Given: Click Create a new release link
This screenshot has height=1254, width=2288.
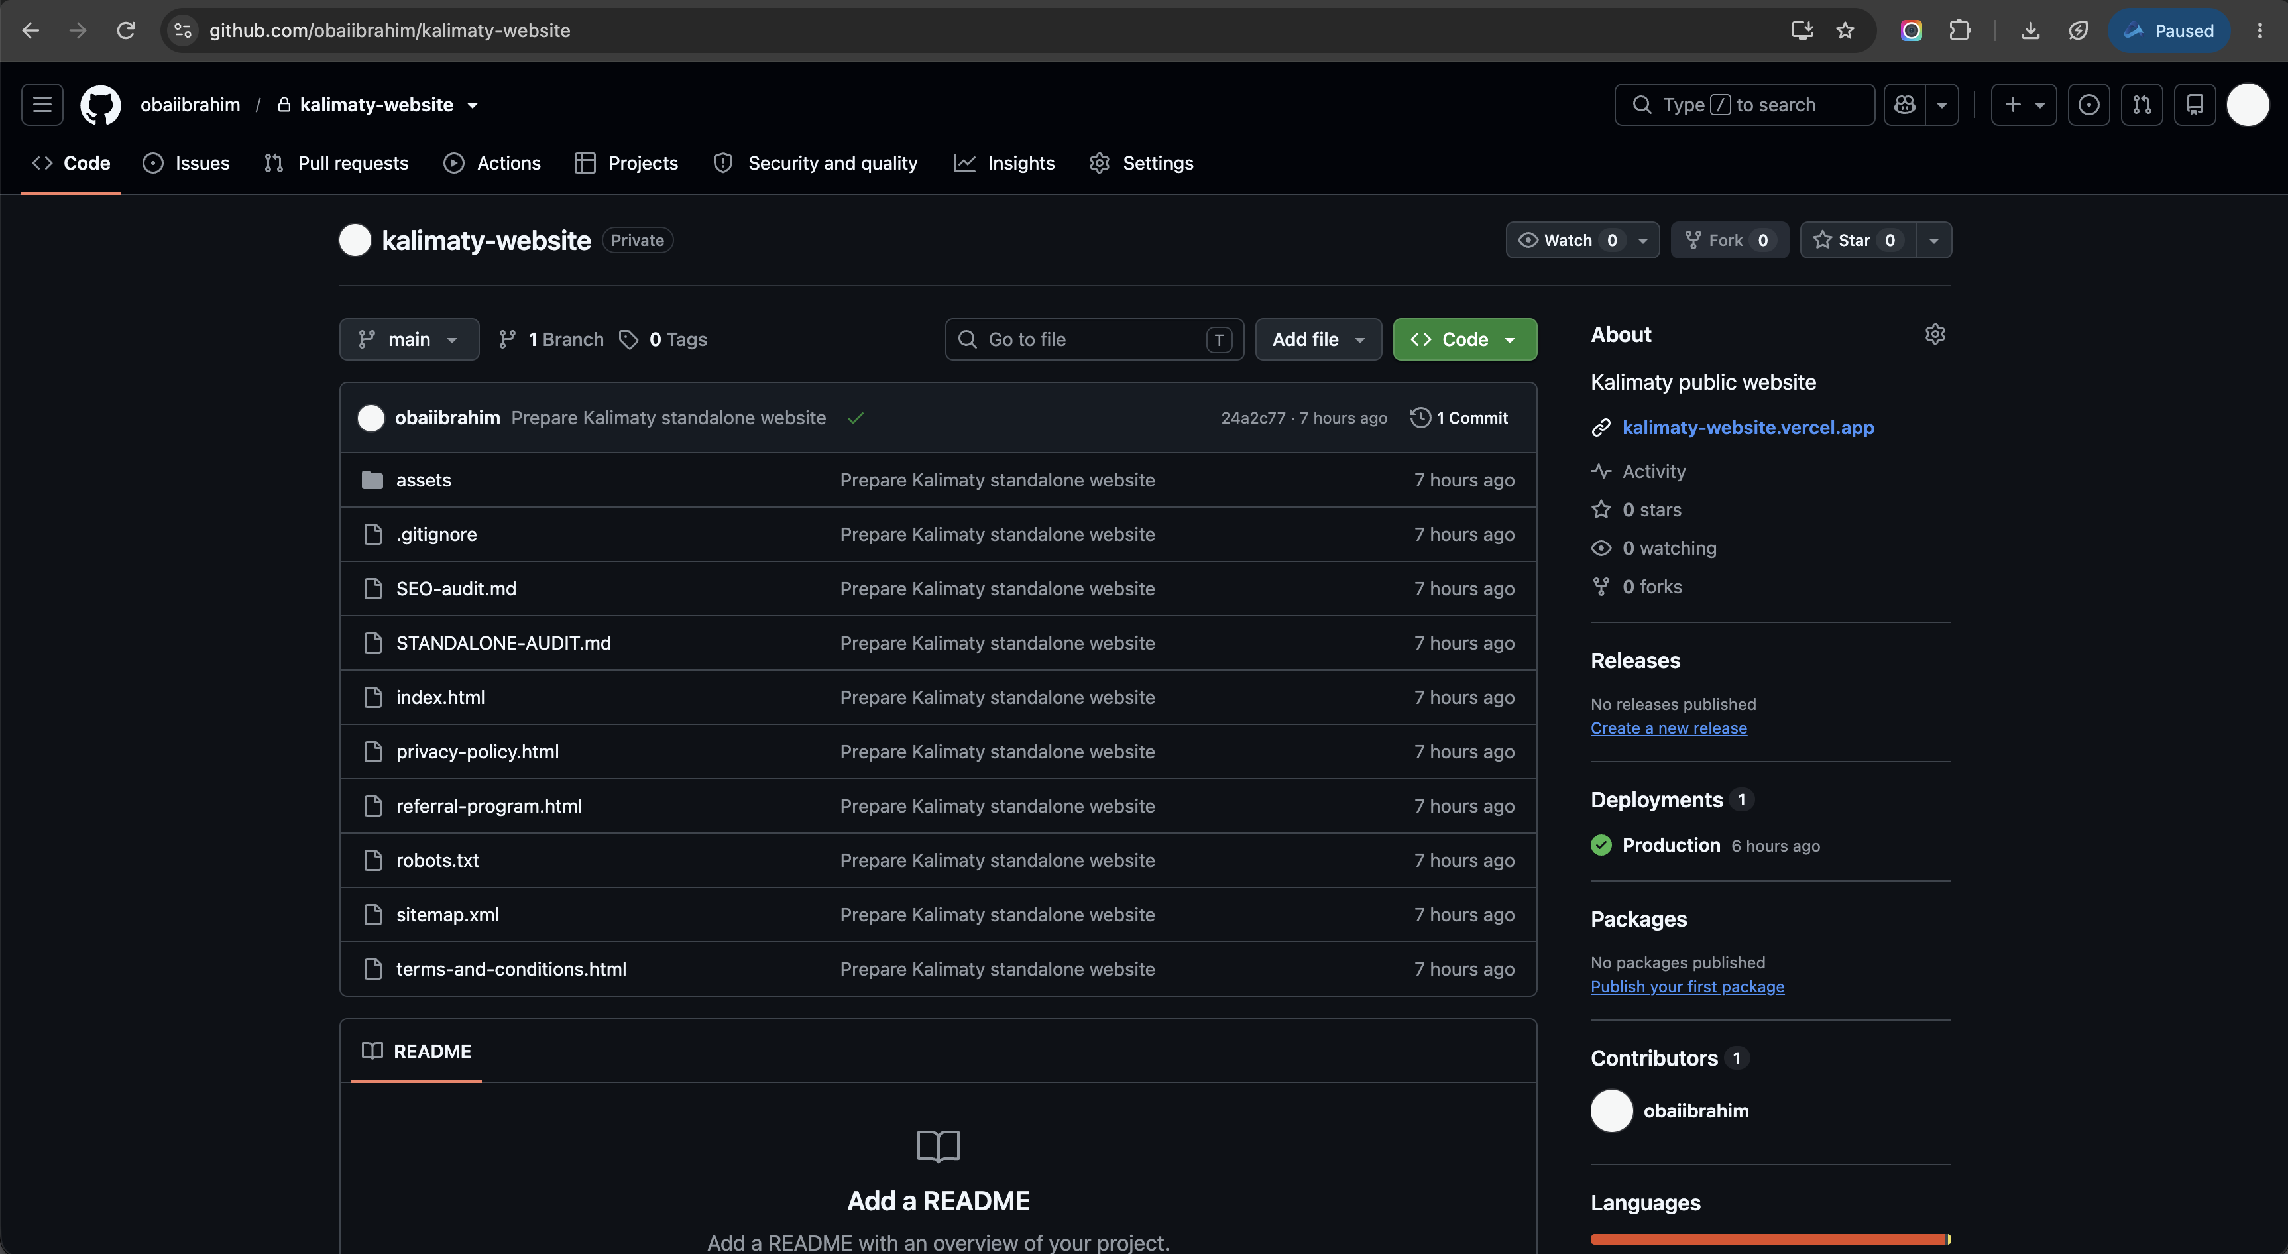Looking at the screenshot, I should tap(1668, 727).
